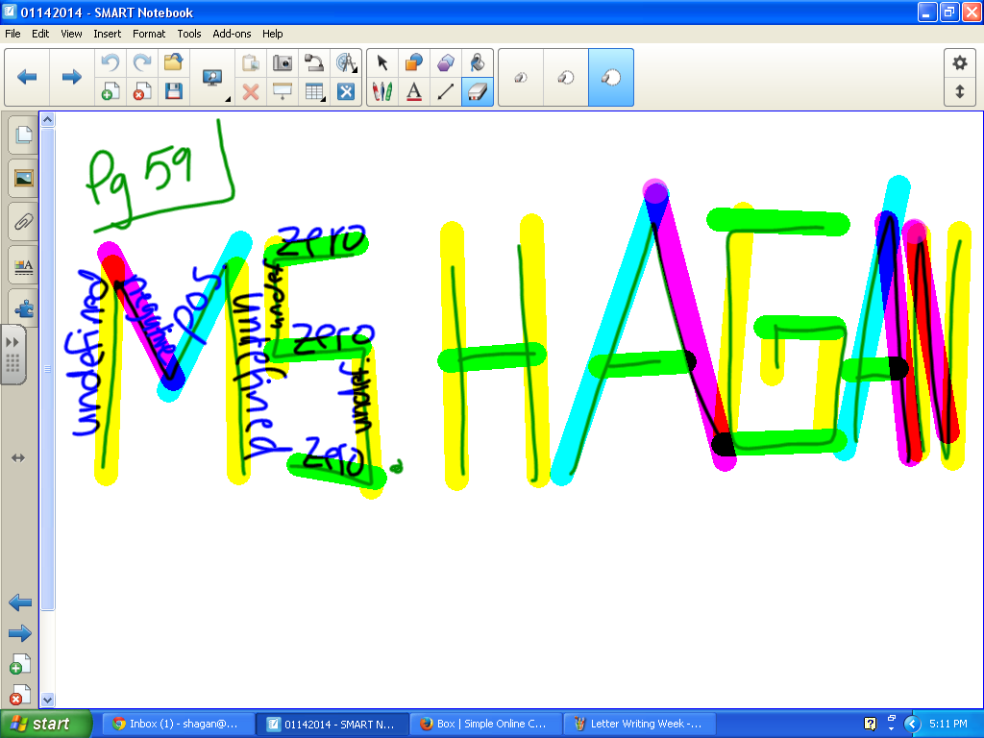
Task: Open the Add-ons menu
Action: (x=232, y=34)
